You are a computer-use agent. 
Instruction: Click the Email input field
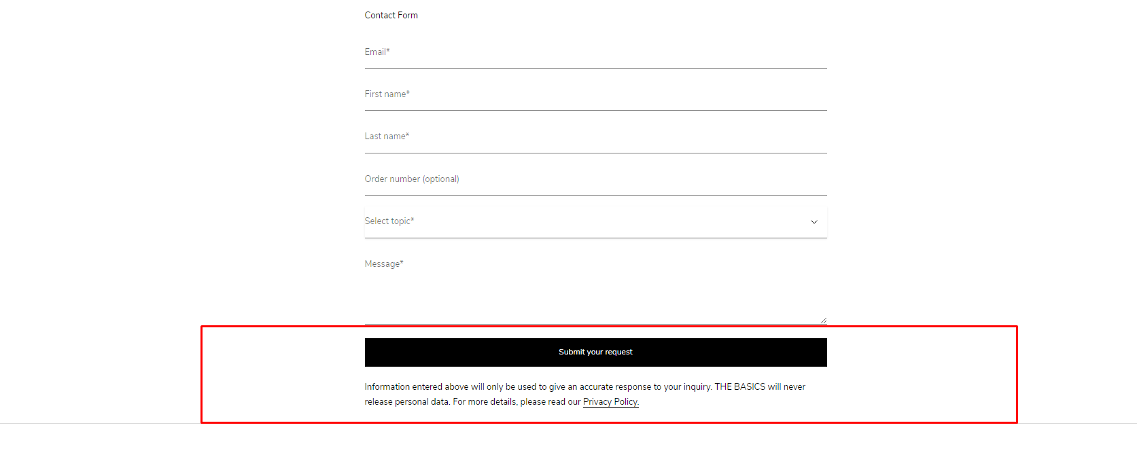click(595, 53)
